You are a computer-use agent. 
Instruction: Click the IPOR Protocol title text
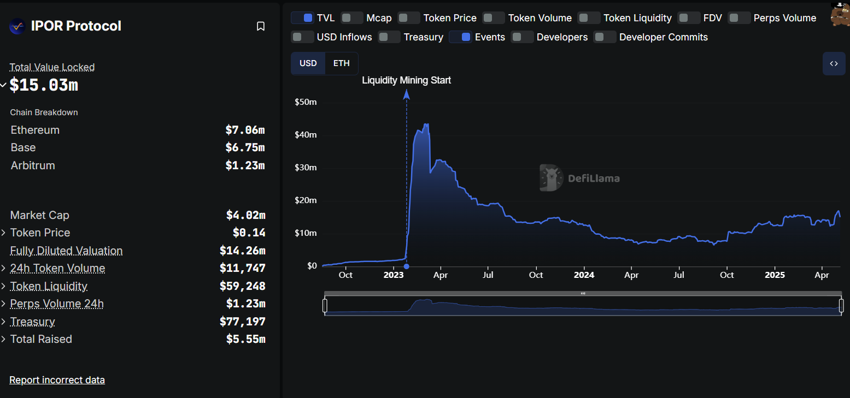(x=76, y=26)
